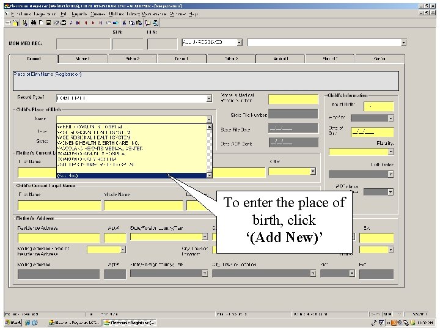Switch to first Electronic Registrar taskbar button
This screenshot has width=440, height=330.
pyautogui.click(x=73, y=323)
